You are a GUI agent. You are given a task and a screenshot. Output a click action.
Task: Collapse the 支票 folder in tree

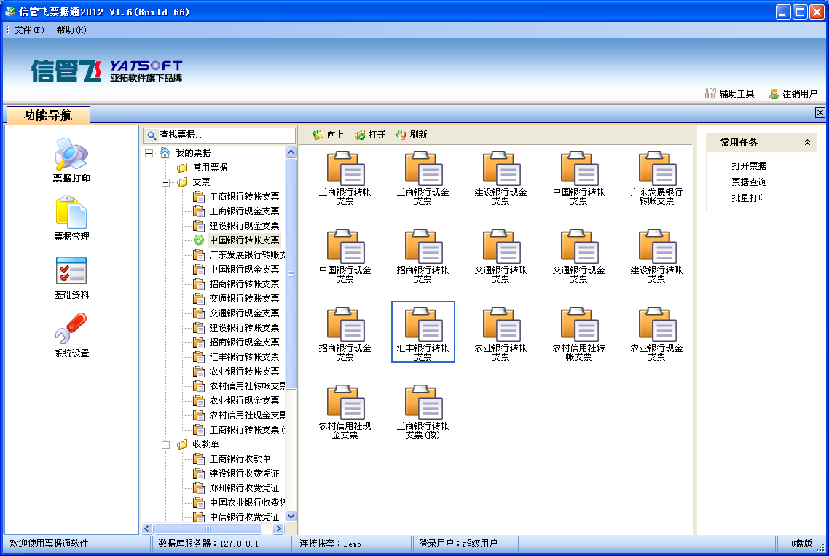tap(165, 182)
